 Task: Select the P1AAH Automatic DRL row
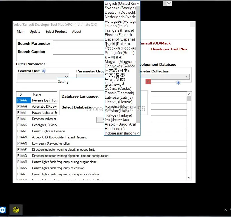[37, 107]
